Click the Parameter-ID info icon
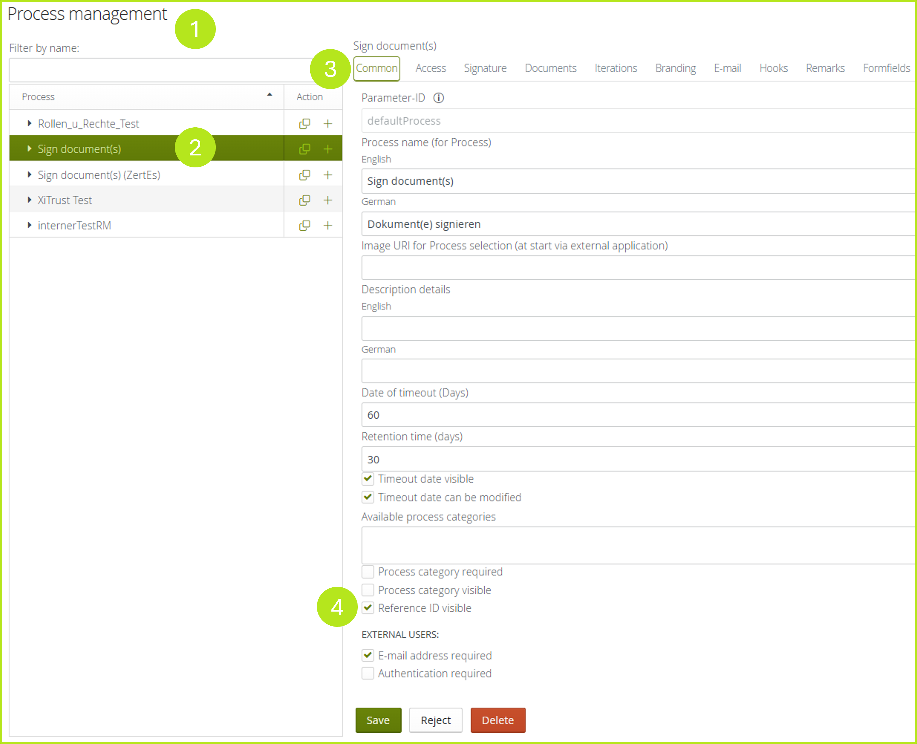 (438, 98)
